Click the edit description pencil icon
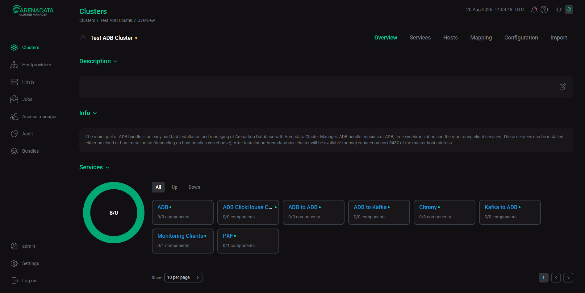Viewport: 585px width, 293px height. click(562, 87)
